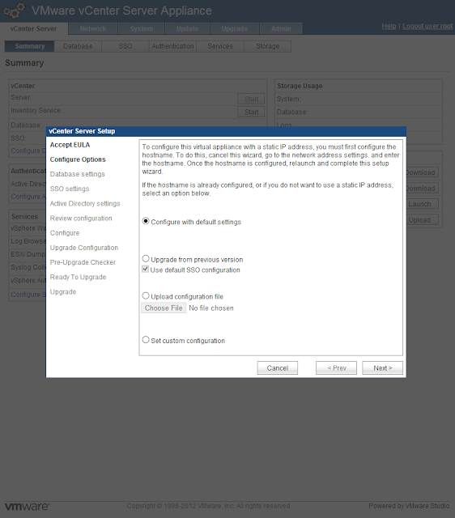The width and height of the screenshot is (455, 518).
Task: Switch to the SSO sub-tab
Action: point(125,46)
